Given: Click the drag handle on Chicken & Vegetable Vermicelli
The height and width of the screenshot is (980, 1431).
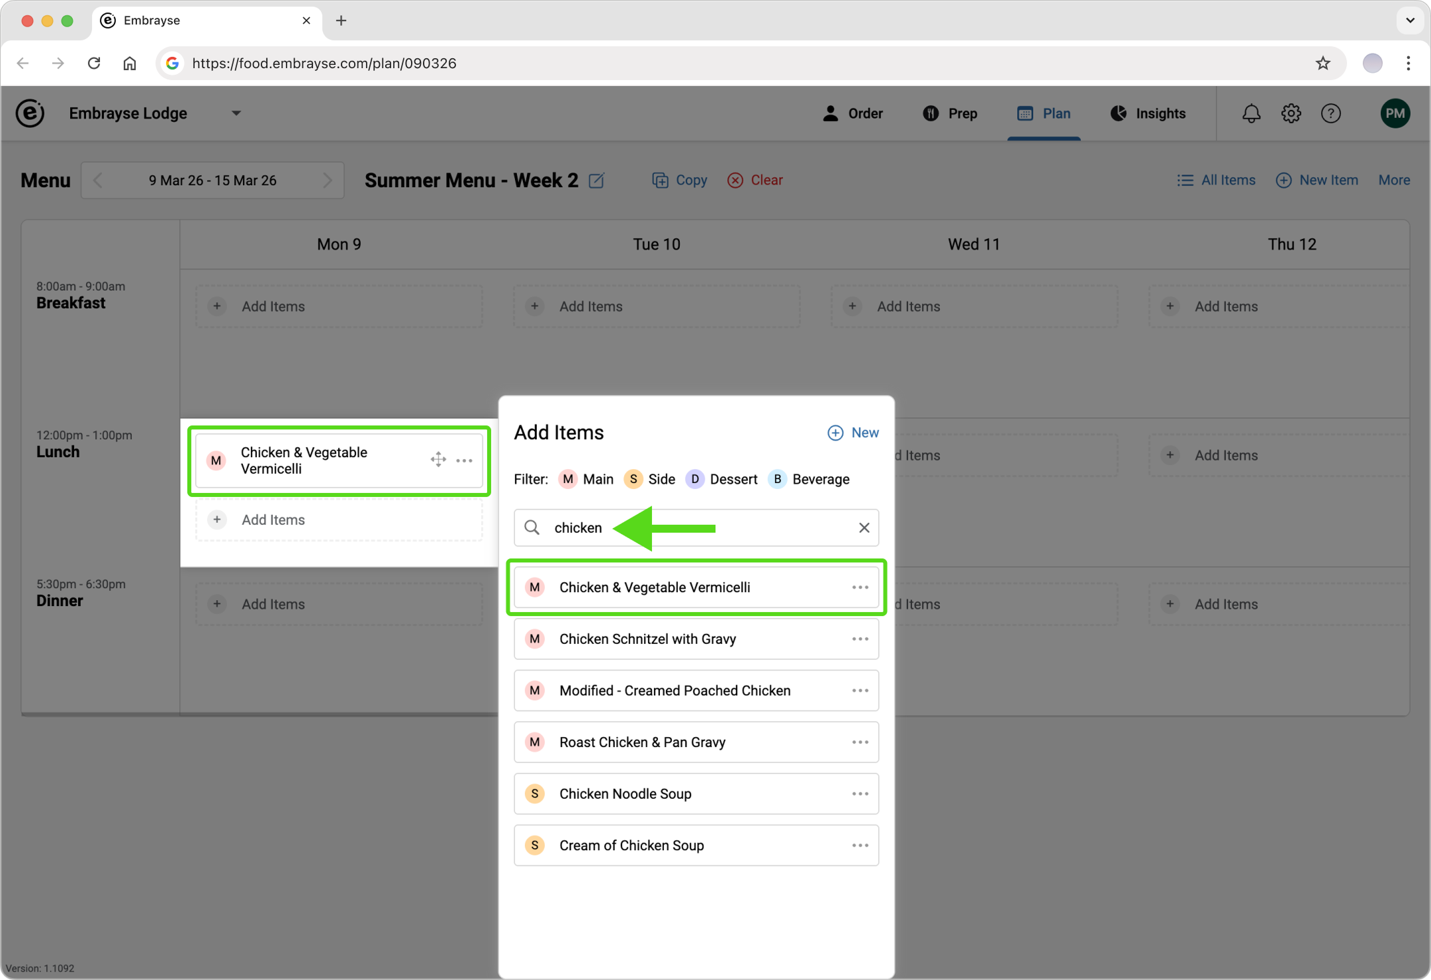Looking at the screenshot, I should 438,460.
